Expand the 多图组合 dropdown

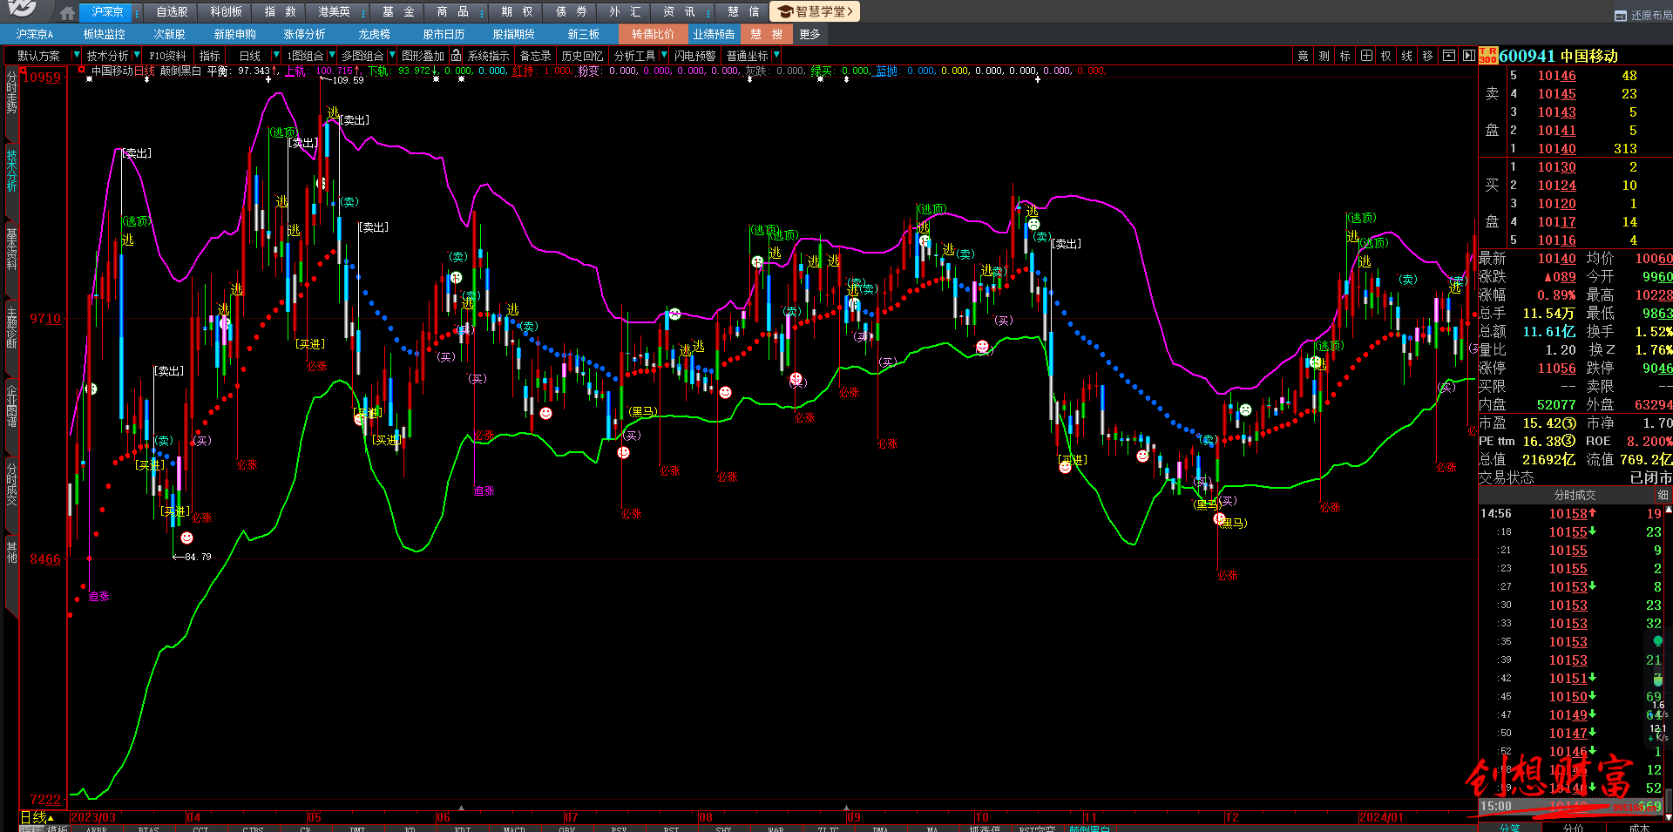(391, 55)
